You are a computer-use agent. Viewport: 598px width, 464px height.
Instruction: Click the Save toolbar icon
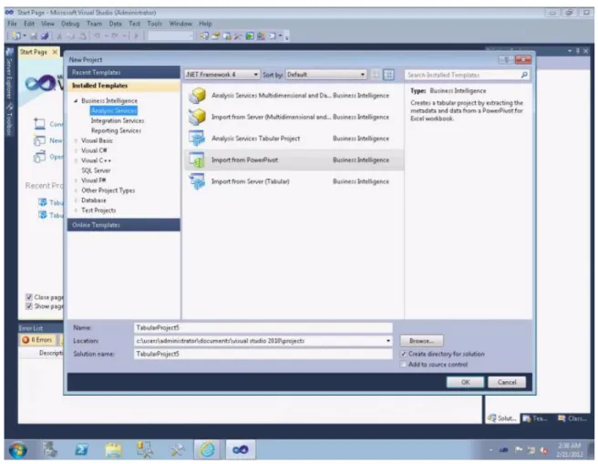(x=34, y=36)
